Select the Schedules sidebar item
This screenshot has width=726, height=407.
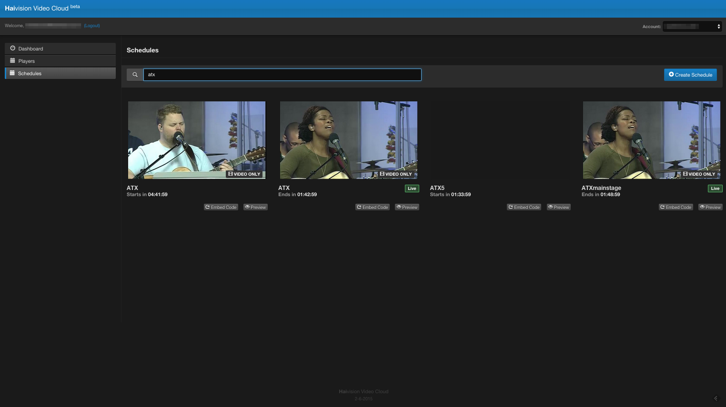click(60, 73)
